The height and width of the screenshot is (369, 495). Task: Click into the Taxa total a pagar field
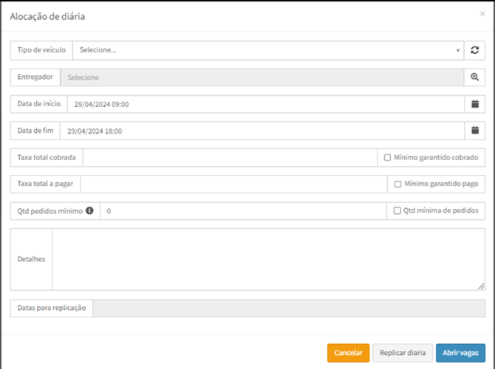(x=233, y=184)
